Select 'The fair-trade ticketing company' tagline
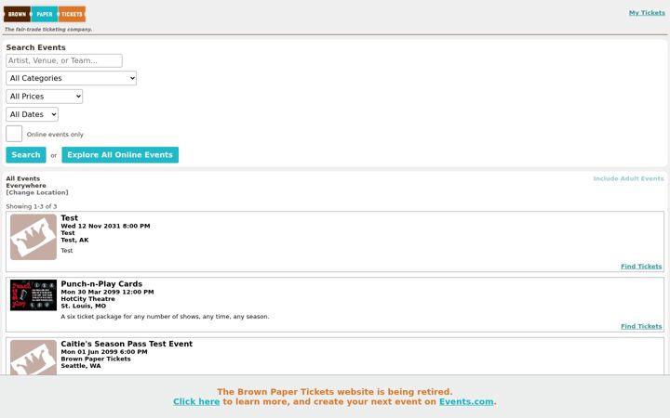 point(48,30)
